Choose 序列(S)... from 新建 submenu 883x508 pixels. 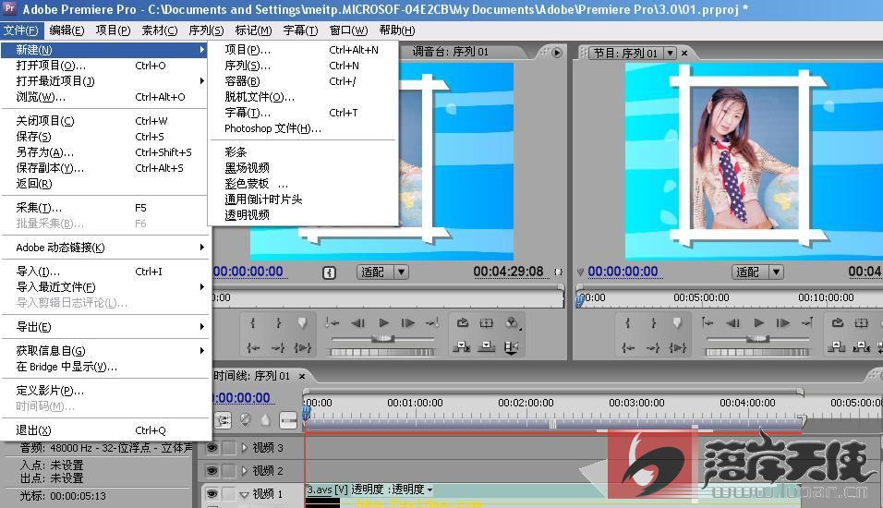coord(304,66)
